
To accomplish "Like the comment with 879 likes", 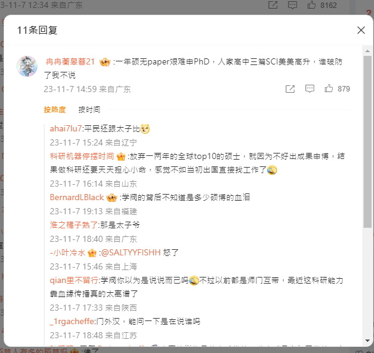I will 329,88.
